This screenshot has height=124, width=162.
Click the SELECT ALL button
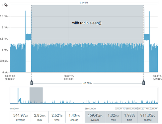(144, 108)
